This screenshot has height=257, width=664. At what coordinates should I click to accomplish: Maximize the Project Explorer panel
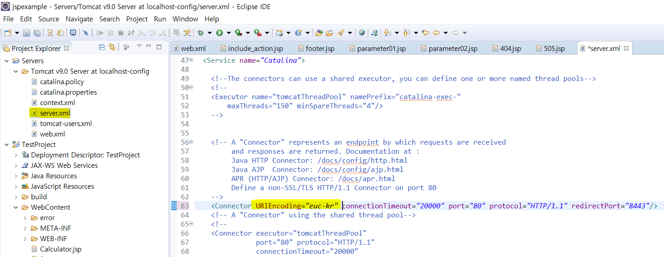coord(159,46)
